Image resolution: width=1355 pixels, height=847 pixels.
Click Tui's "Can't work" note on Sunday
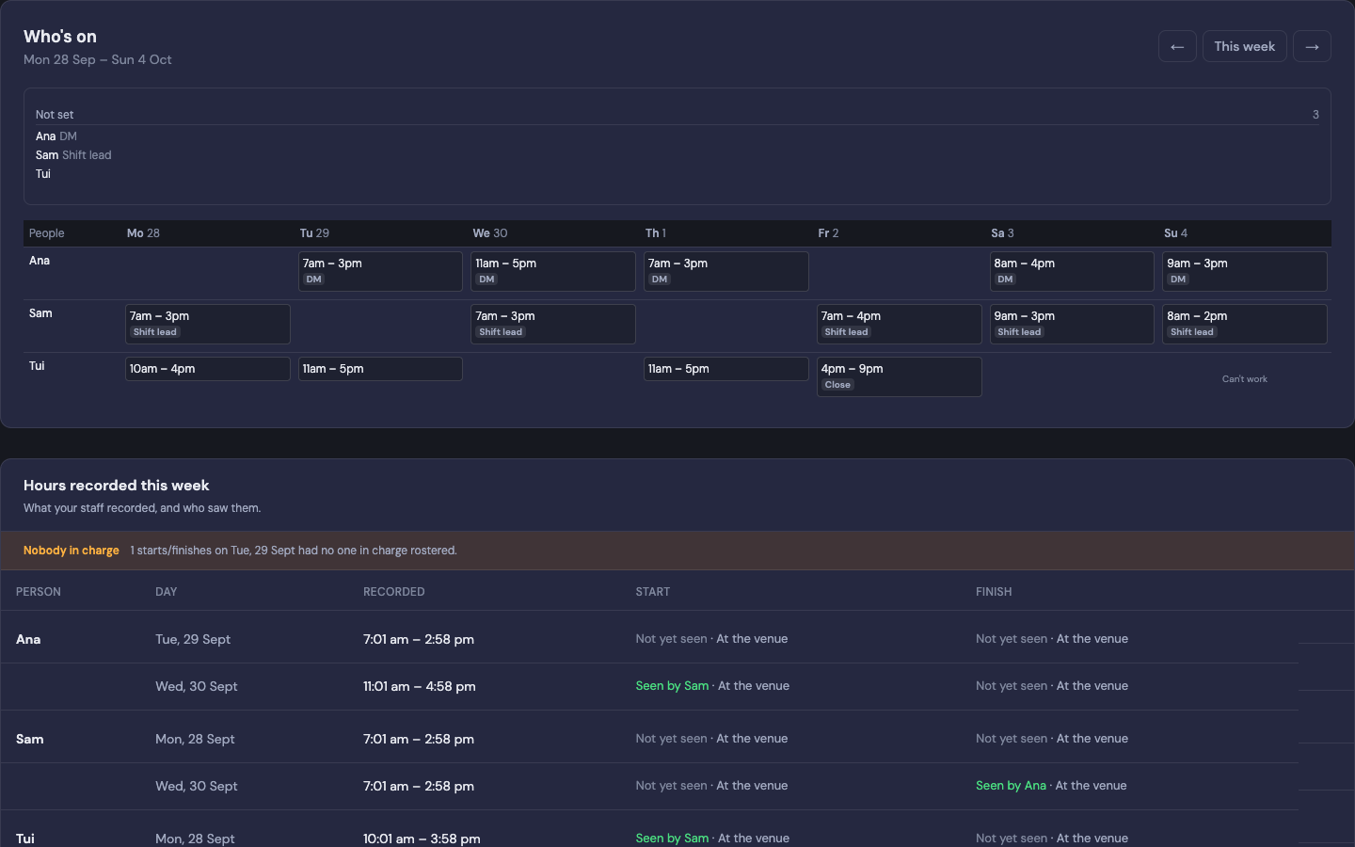coord(1245,379)
